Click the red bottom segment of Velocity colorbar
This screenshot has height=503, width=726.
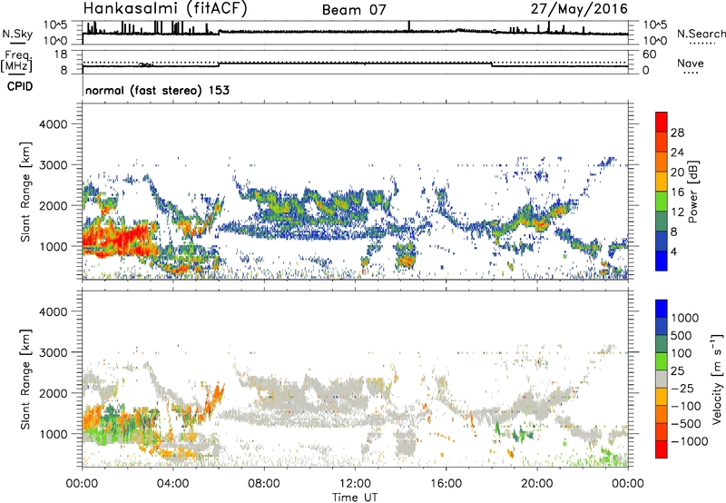pos(662,449)
